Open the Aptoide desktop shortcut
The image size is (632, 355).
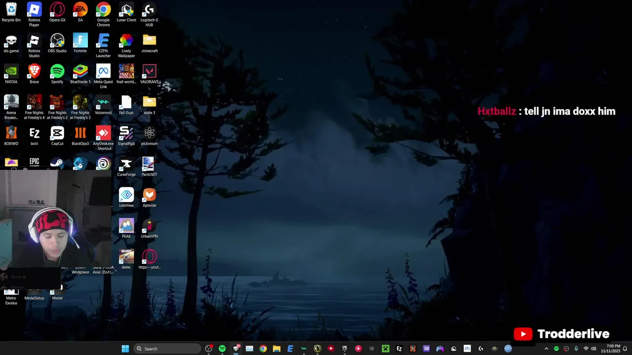(149, 198)
